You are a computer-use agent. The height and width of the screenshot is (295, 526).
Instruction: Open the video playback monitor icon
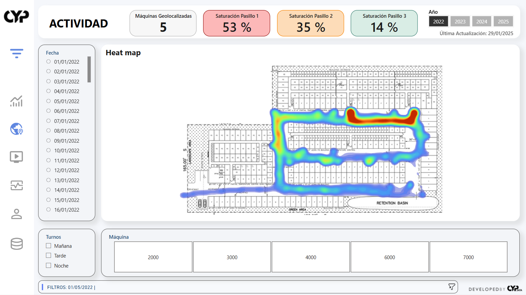pos(16,157)
